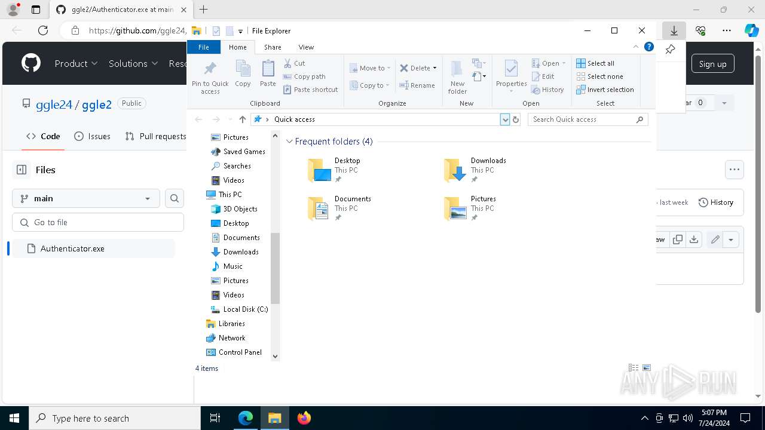
Task: Search files button in GitHub sidebar
Action: point(175,198)
